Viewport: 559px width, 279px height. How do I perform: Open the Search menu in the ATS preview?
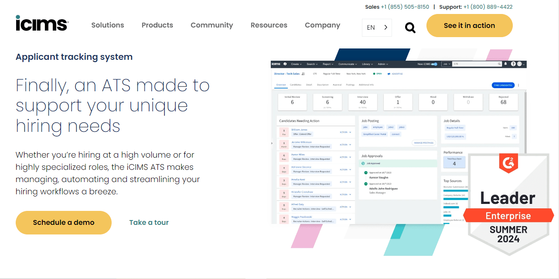click(312, 64)
